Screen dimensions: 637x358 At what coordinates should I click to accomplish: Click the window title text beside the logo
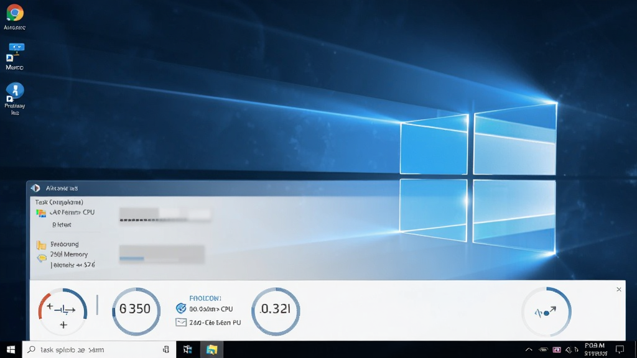coord(62,188)
